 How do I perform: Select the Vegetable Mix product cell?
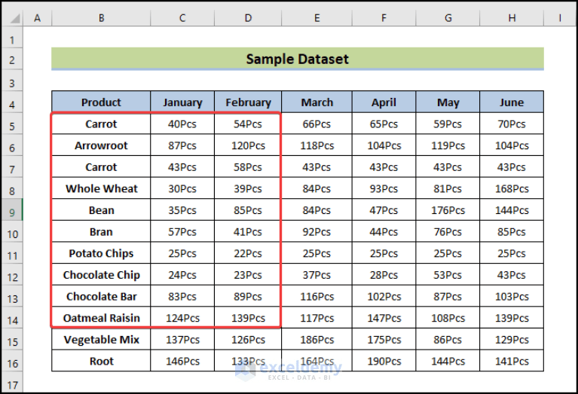click(x=101, y=340)
